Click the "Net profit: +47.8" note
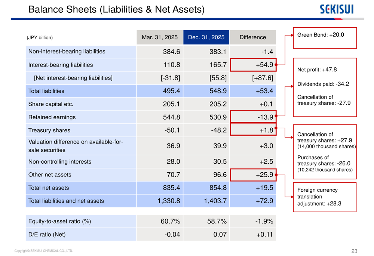 coord(317,70)
